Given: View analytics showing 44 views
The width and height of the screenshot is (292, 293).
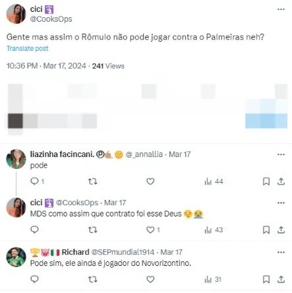Looking at the screenshot, I should click(214, 181).
